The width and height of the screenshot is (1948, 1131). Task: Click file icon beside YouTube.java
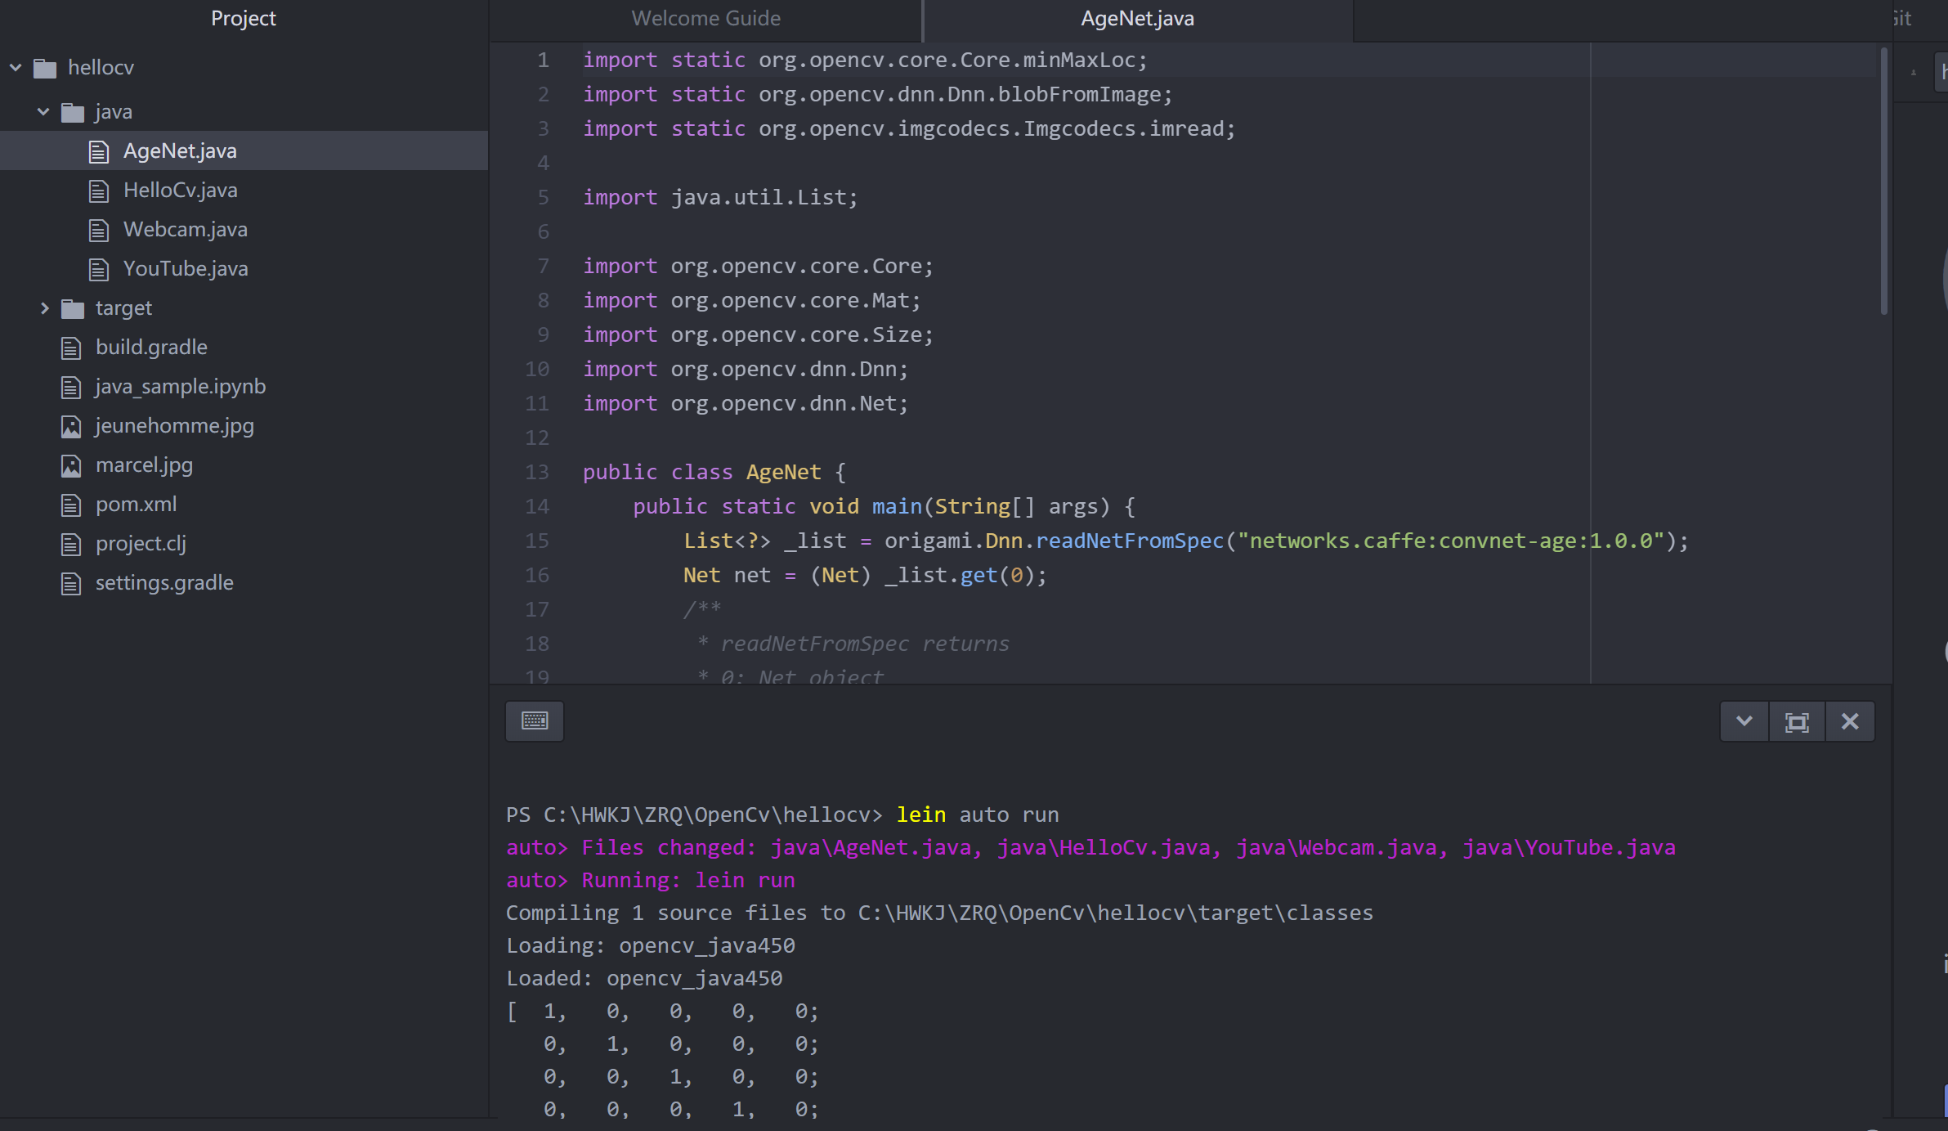[99, 269]
